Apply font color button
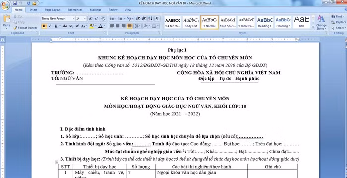Image resolution: width=347 pixels, height=178 pixels. coord(100,26)
